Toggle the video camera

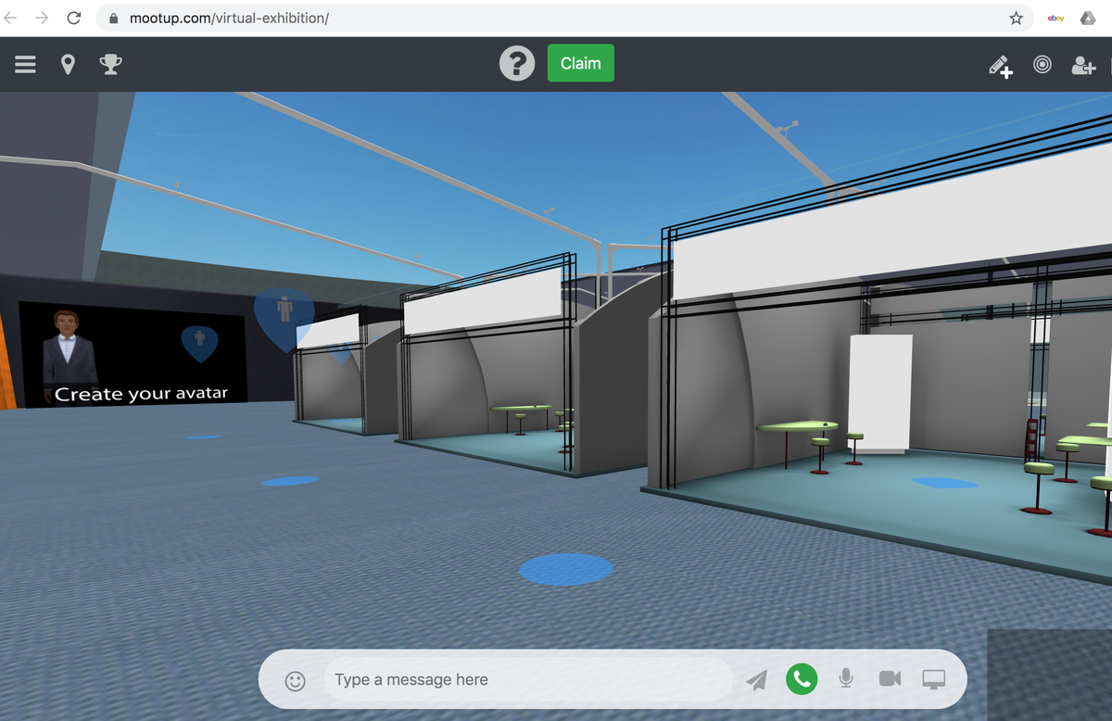[890, 678]
